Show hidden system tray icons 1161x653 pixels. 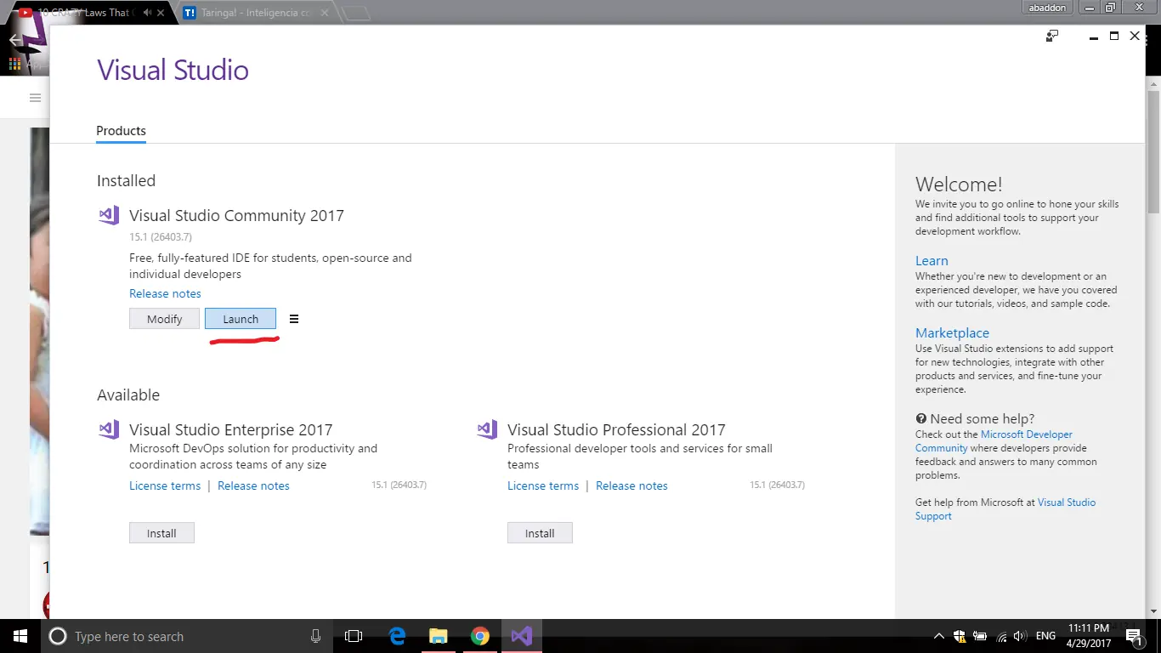pyautogui.click(x=938, y=636)
